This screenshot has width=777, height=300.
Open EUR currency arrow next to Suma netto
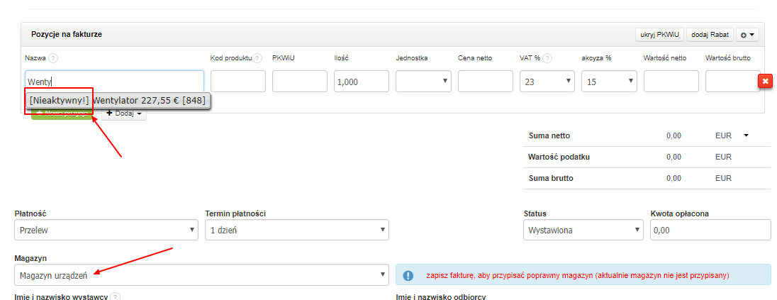746,135
